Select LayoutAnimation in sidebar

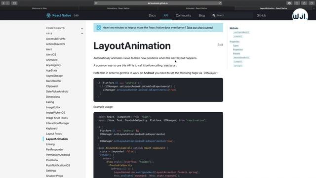pos(57,139)
